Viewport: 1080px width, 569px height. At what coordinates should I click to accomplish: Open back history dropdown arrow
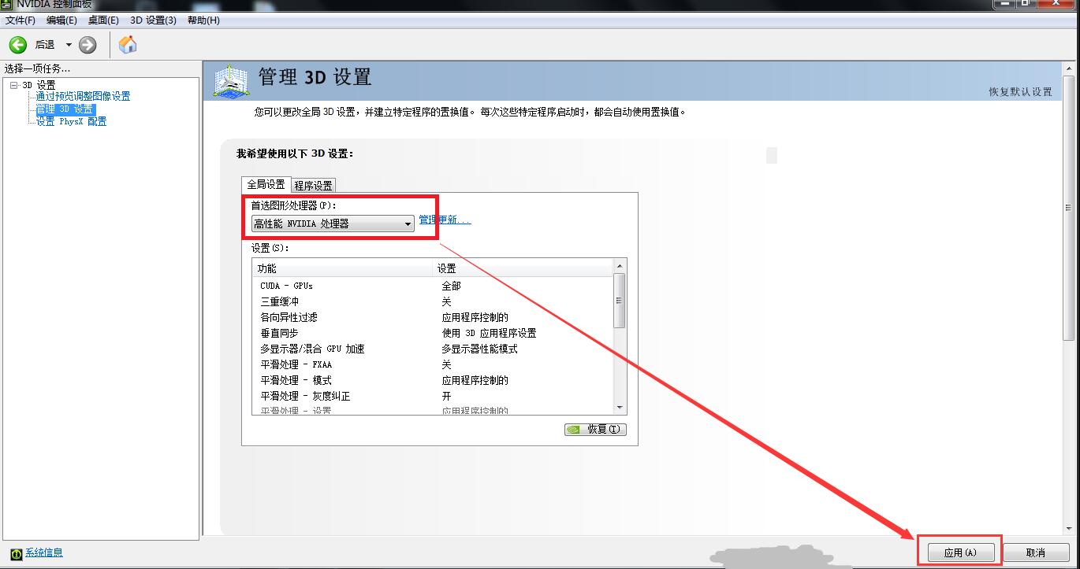click(69, 45)
